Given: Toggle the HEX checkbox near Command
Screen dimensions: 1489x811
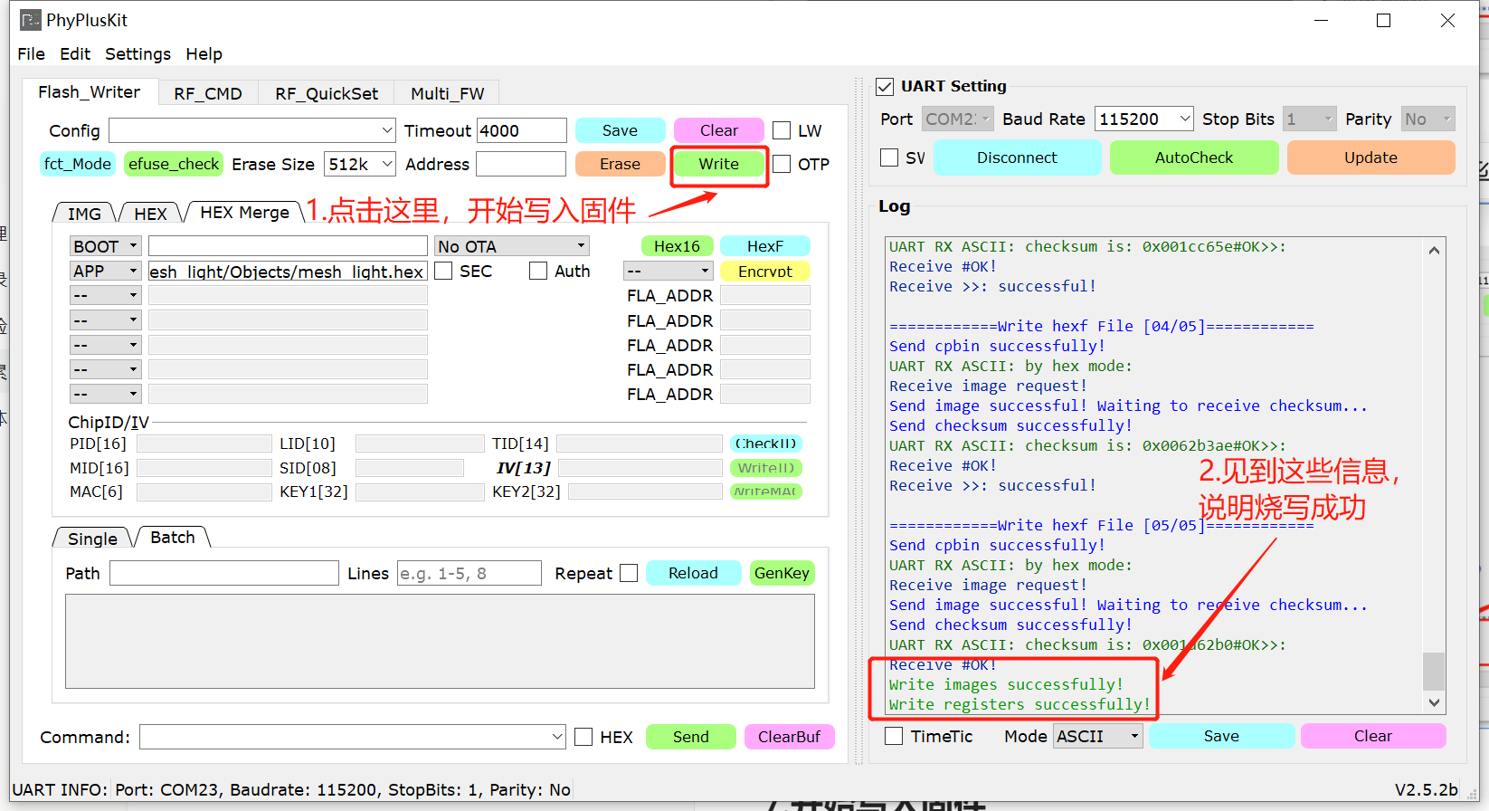Looking at the screenshot, I should pos(583,737).
